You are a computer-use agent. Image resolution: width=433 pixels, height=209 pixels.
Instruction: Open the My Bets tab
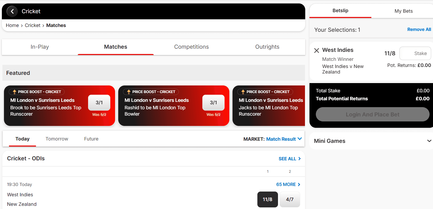(403, 11)
